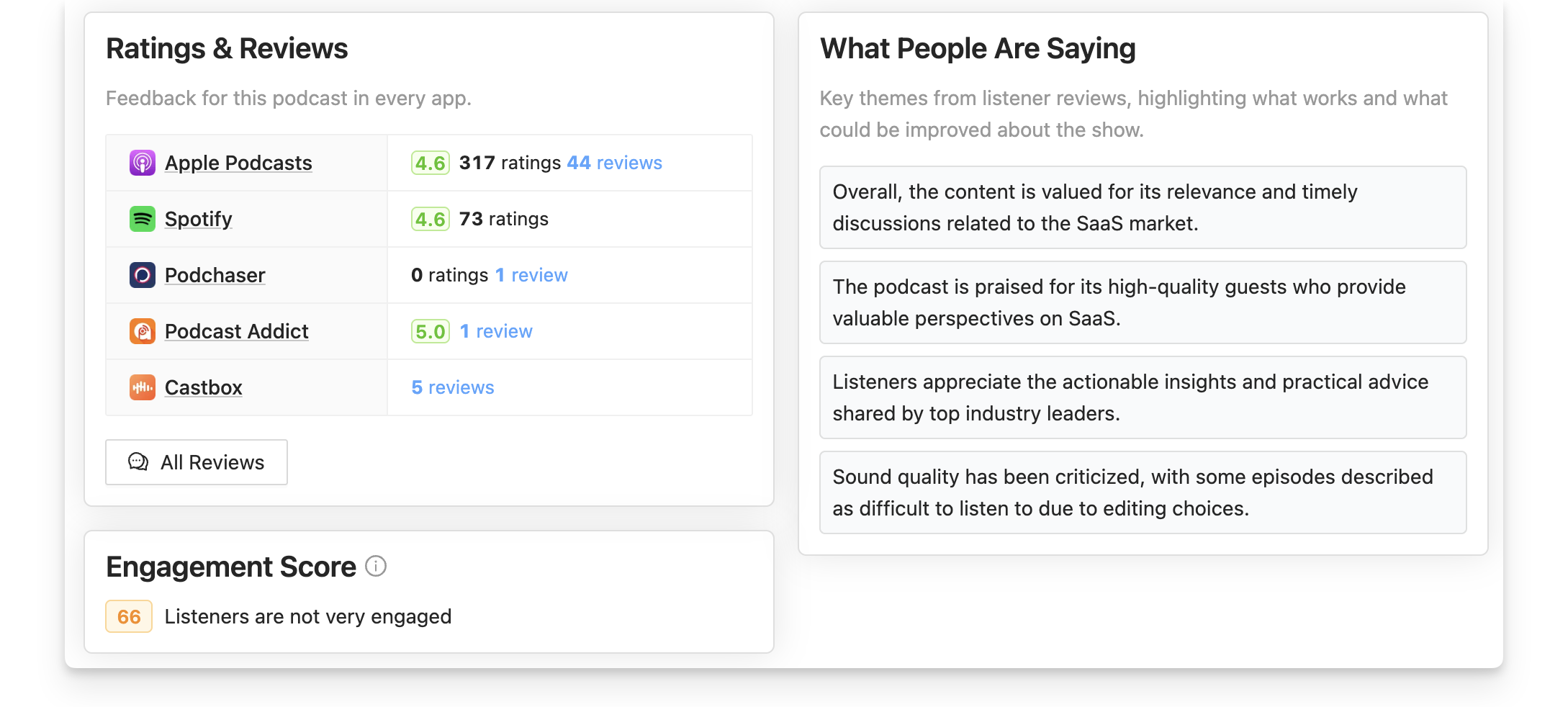The image size is (1568, 707).
Task: Click the Podchaser platform icon
Action: [143, 275]
